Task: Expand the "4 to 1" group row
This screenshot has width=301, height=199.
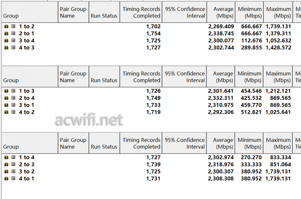Action: (13, 179)
